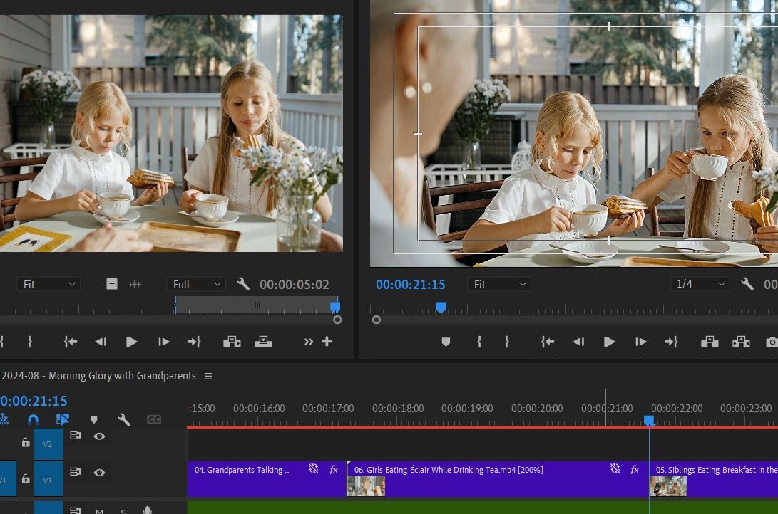Go to In point in Program Monitor

tap(547, 342)
